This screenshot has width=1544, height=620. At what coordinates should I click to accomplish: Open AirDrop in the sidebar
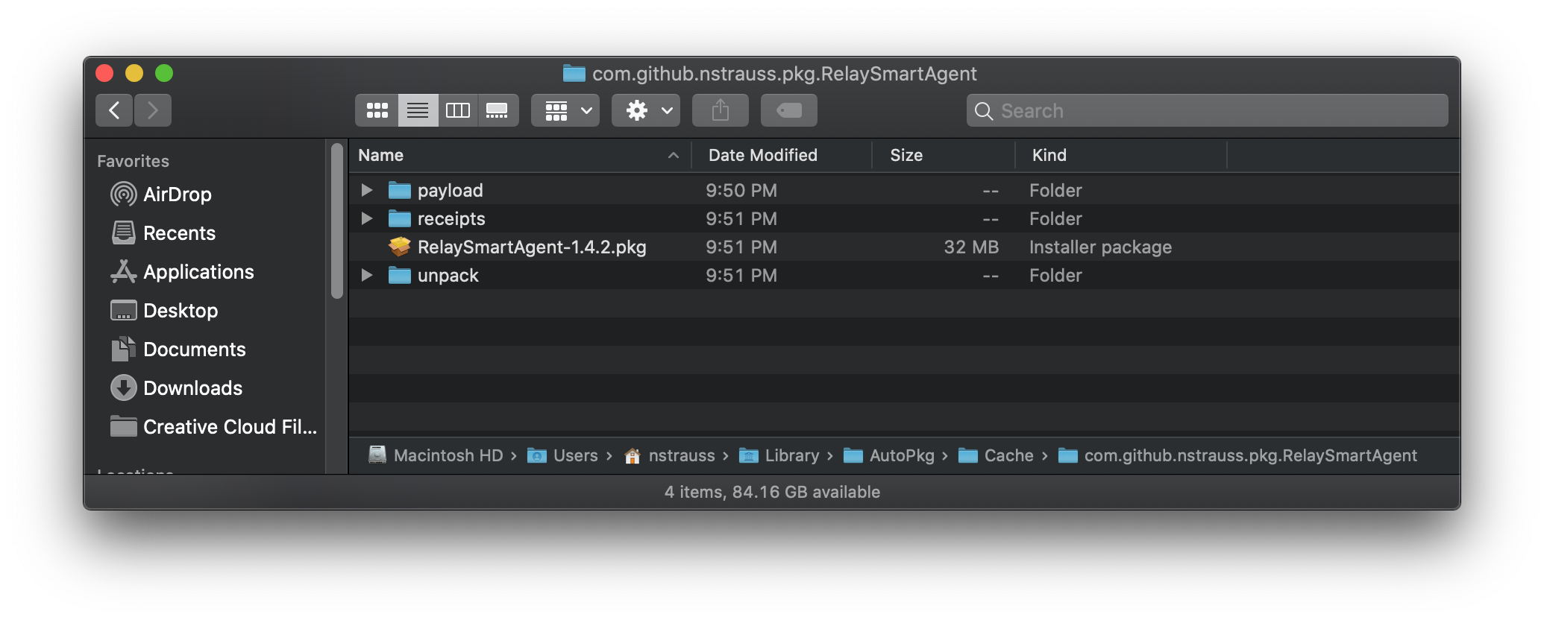[x=177, y=194]
